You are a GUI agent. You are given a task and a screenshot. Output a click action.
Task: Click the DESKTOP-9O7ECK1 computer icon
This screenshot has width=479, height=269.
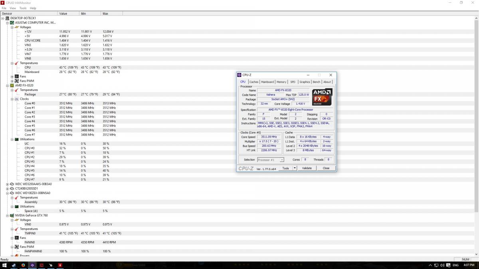pyautogui.click(x=8, y=18)
